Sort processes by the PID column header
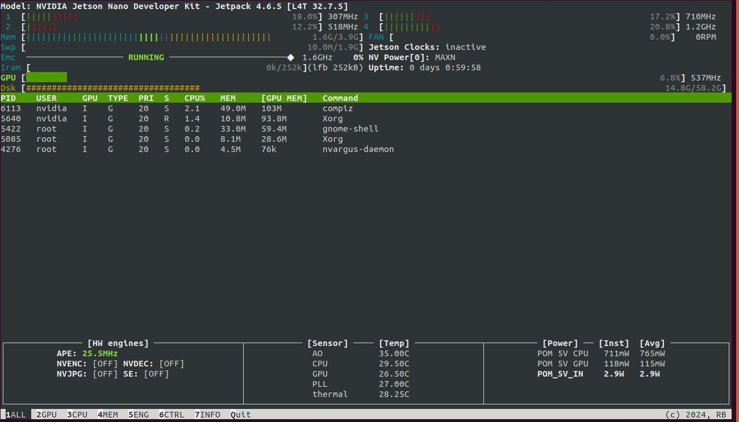 [9, 98]
